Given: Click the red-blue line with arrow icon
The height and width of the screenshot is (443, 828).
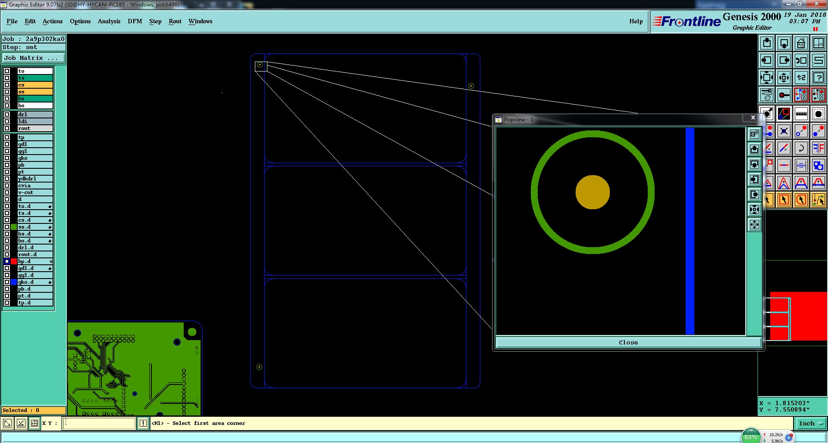Looking at the screenshot, I should [x=784, y=149].
